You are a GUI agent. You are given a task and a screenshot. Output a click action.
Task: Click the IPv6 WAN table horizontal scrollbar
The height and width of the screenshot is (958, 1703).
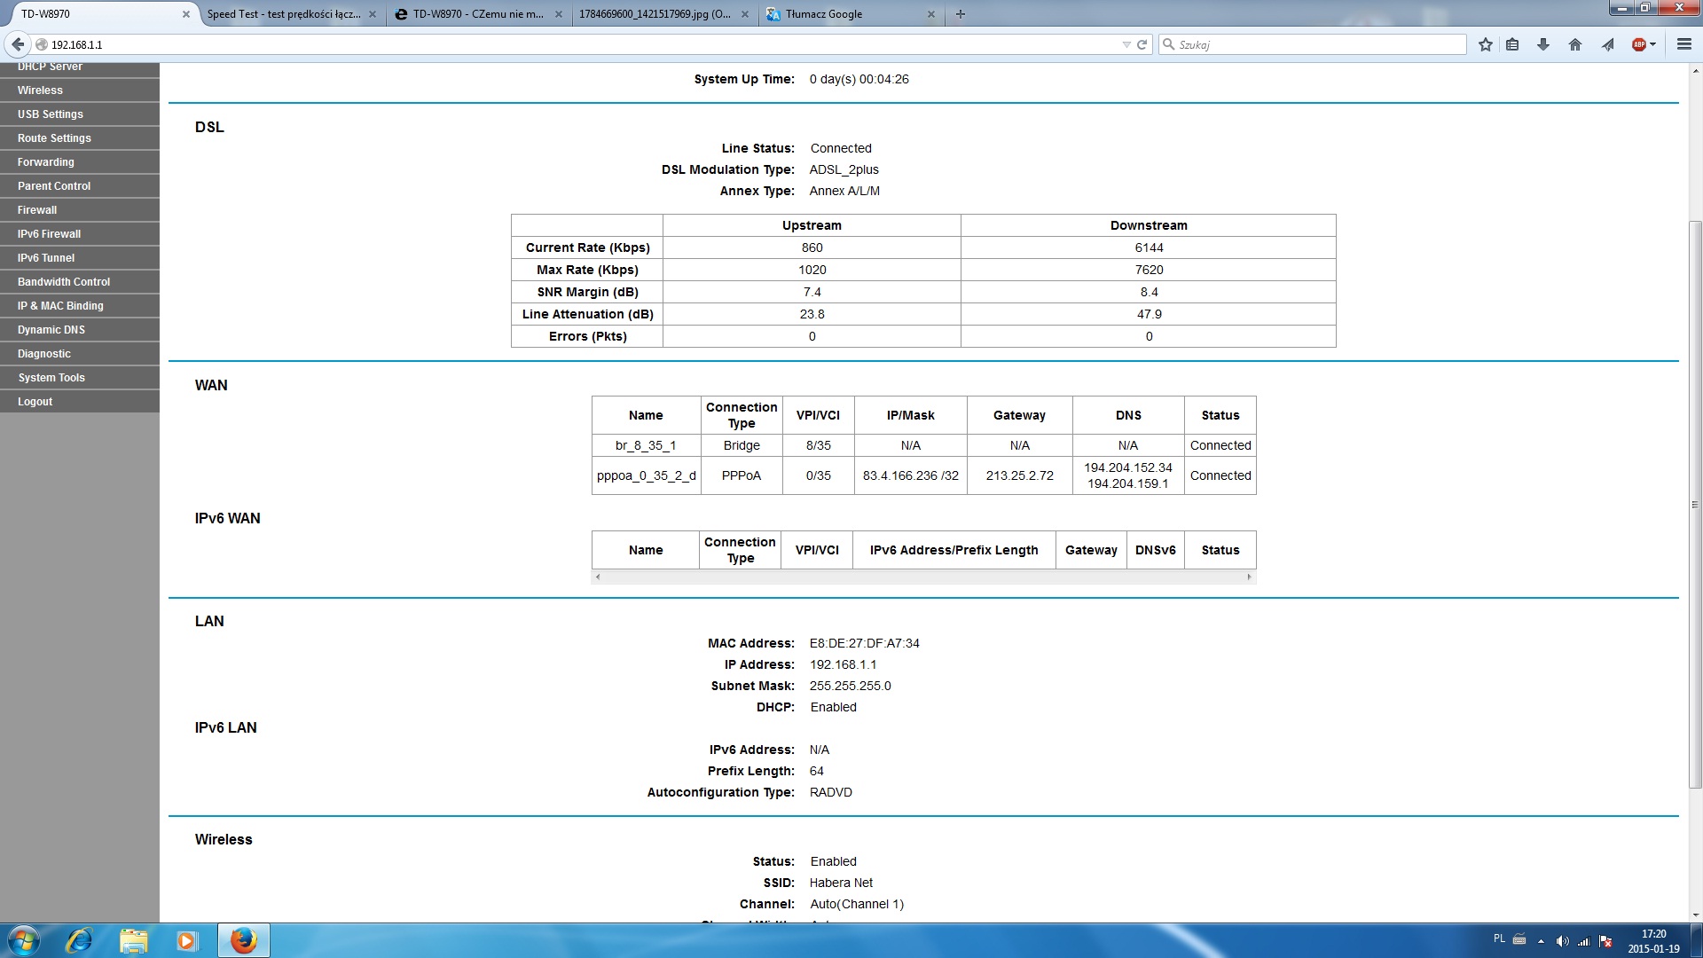pos(923,577)
